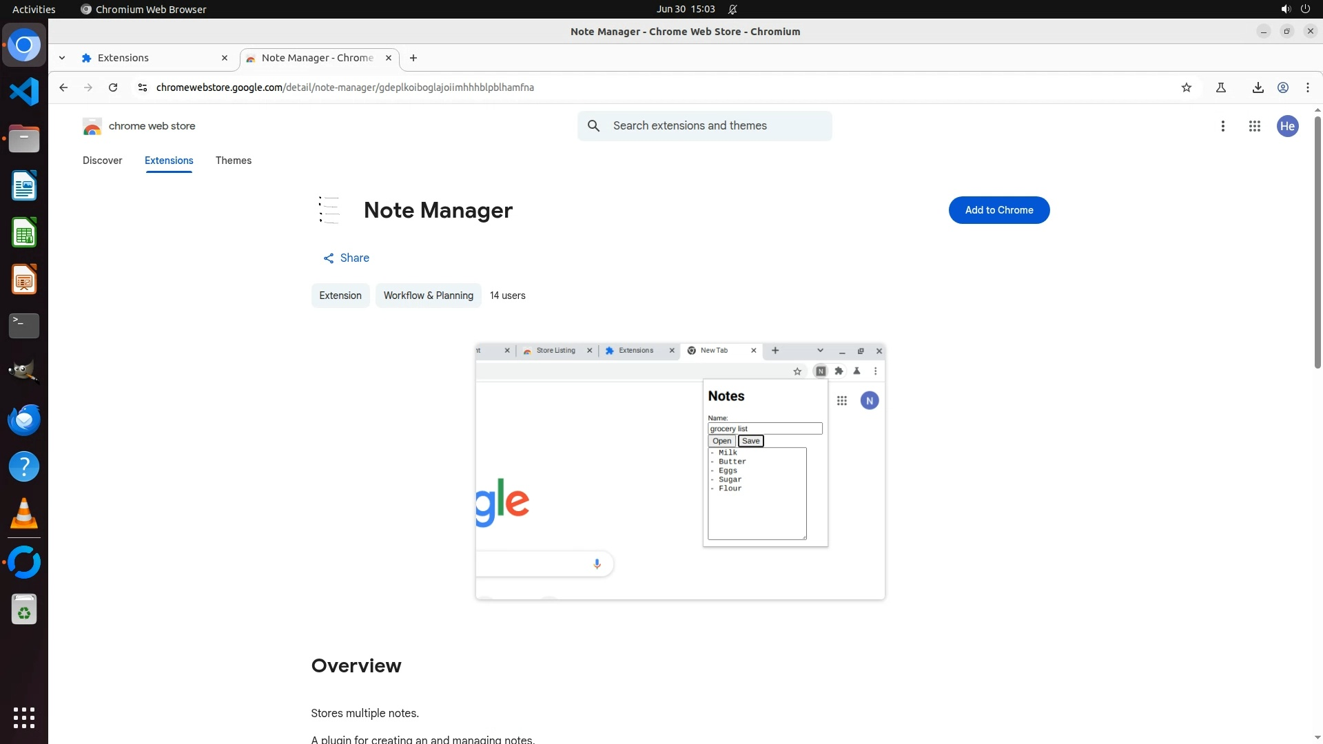
Task: Open downloads icon in toolbar
Action: [1258, 87]
